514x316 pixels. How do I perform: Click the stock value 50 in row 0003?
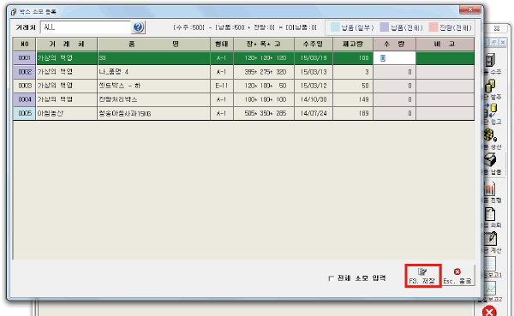pyautogui.click(x=353, y=86)
